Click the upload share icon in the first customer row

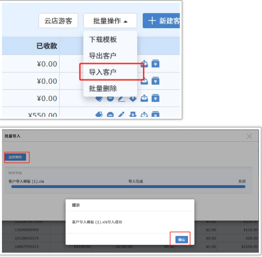[144, 64]
